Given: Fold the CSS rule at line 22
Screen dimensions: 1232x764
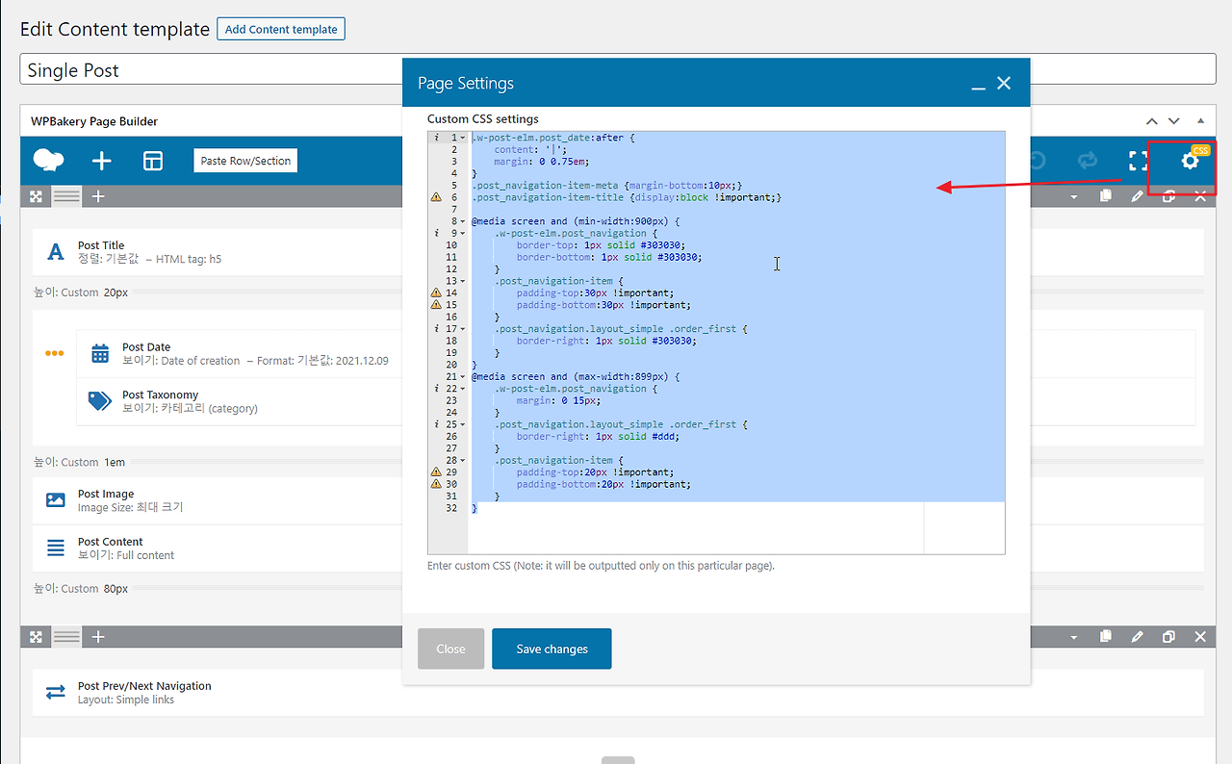Looking at the screenshot, I should point(463,389).
